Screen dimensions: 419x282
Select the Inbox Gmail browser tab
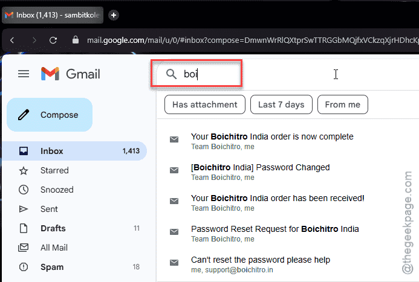(x=53, y=15)
